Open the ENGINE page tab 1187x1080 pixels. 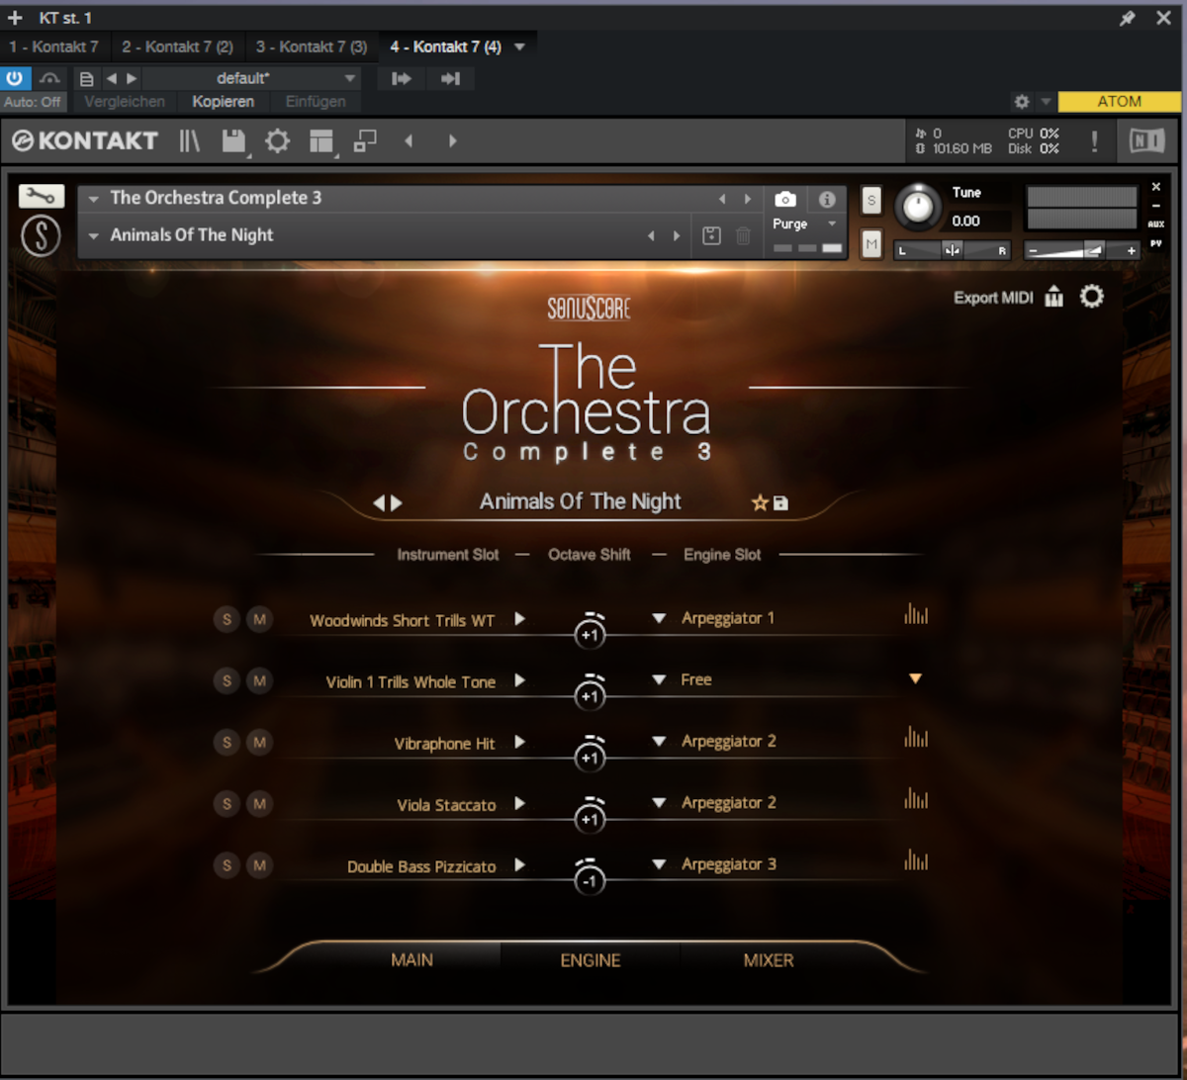click(x=591, y=959)
